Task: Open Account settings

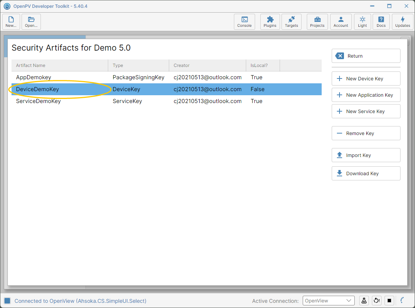Action: click(341, 22)
